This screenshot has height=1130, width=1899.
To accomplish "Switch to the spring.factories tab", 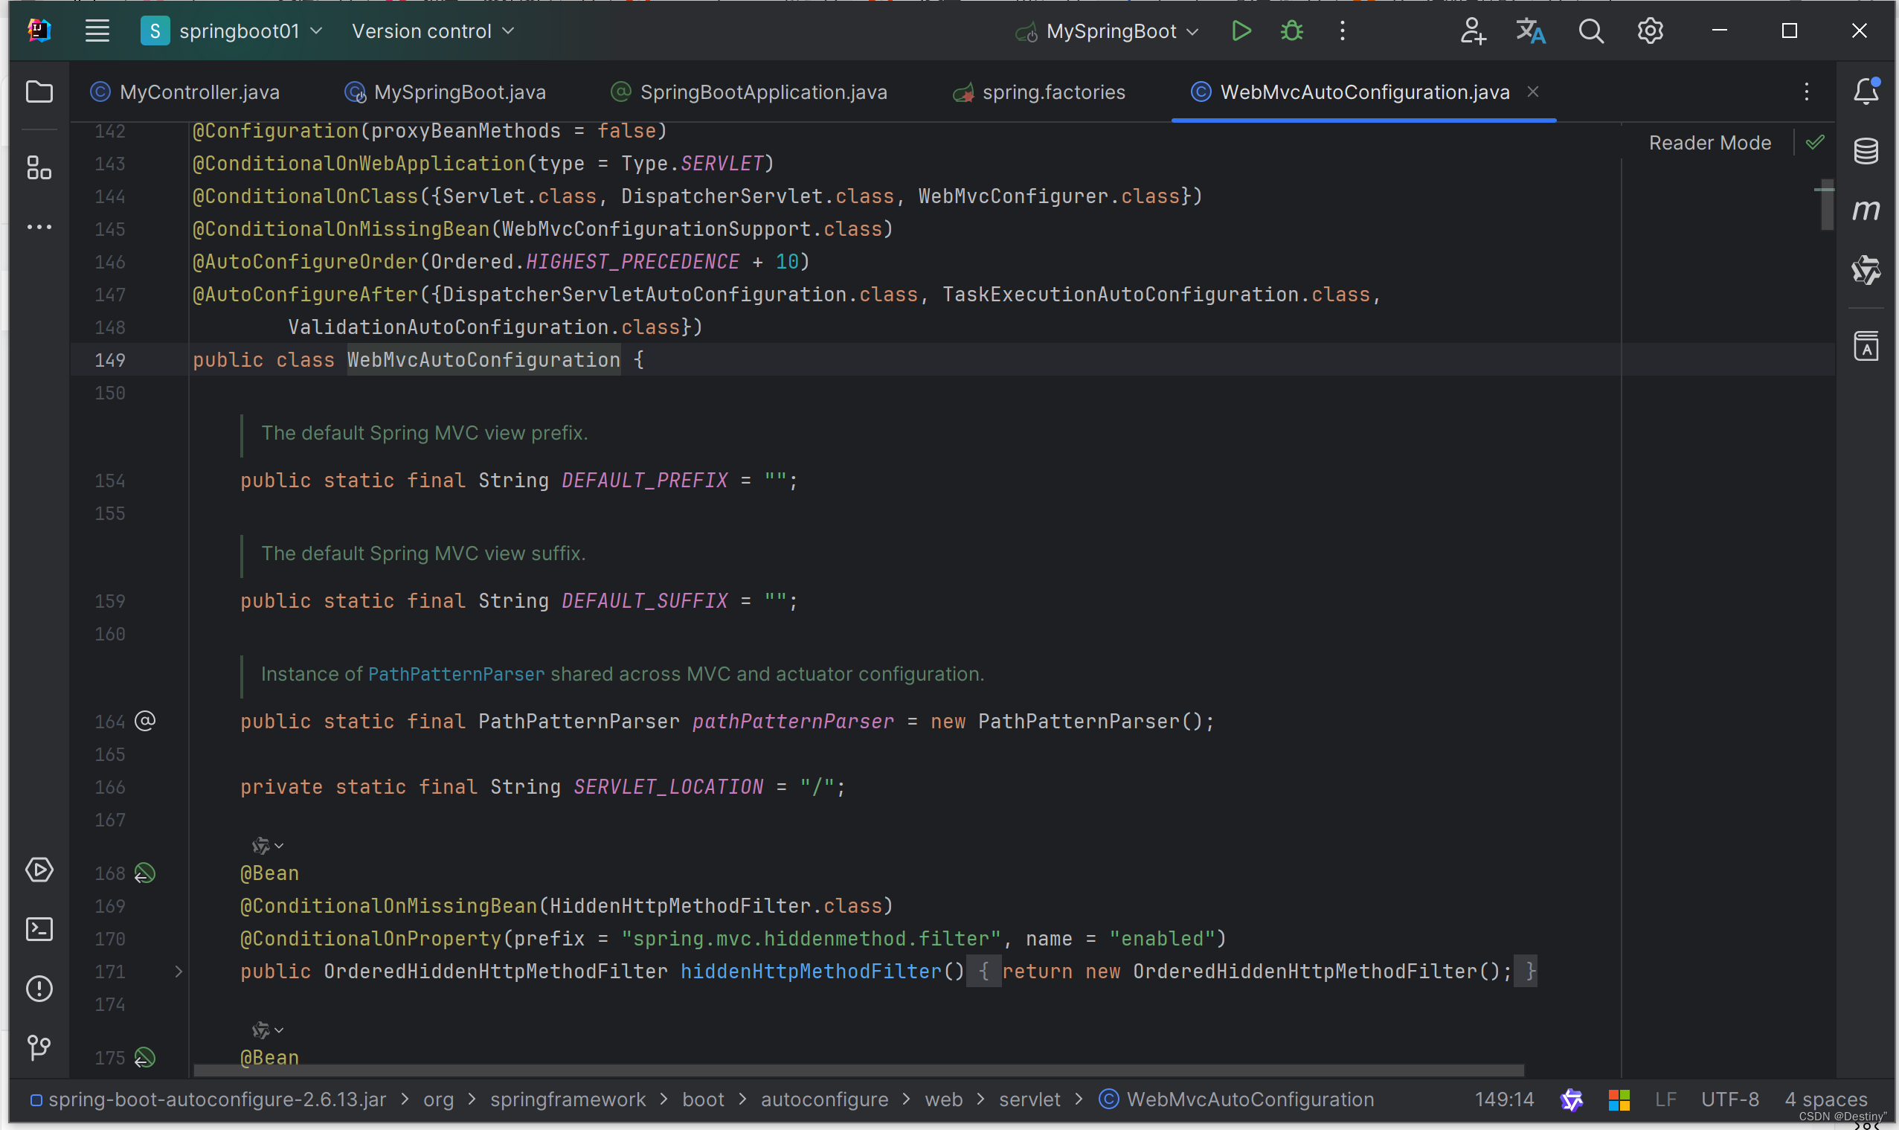I will 1053,92.
